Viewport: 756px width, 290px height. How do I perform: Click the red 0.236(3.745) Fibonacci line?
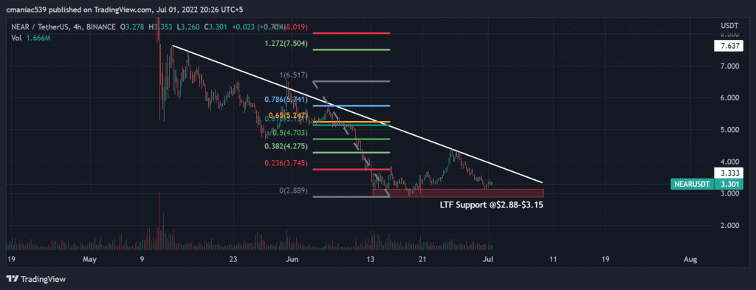click(351, 169)
